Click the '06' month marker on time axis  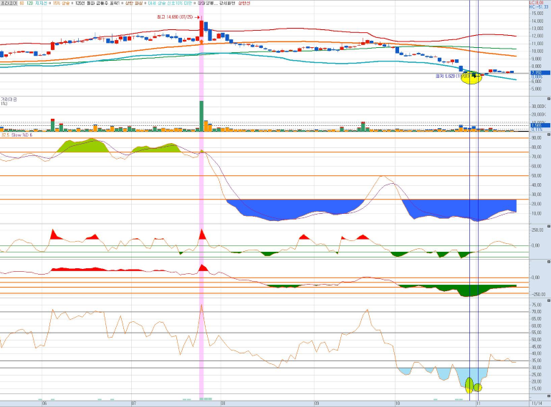pyautogui.click(x=44, y=403)
